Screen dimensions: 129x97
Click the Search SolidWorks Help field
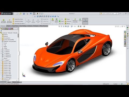pos(109,13)
